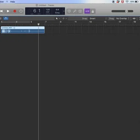Screen dimensions: 140x140
Task: Click the red McAfee shield icon
Action: 123,2
